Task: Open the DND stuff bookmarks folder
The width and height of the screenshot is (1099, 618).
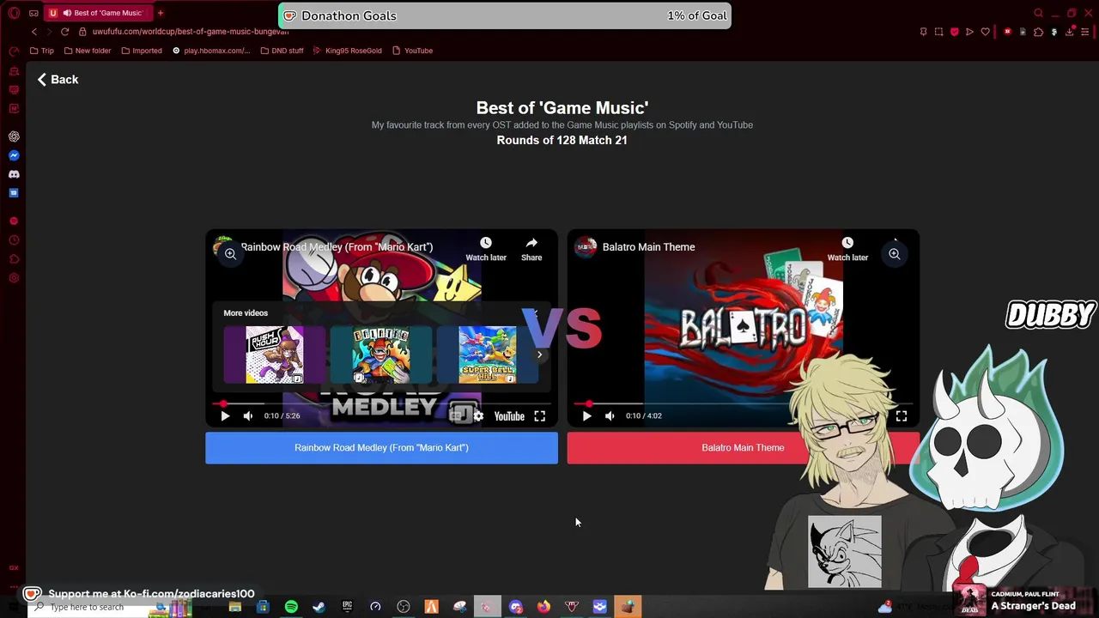Action: (282, 51)
